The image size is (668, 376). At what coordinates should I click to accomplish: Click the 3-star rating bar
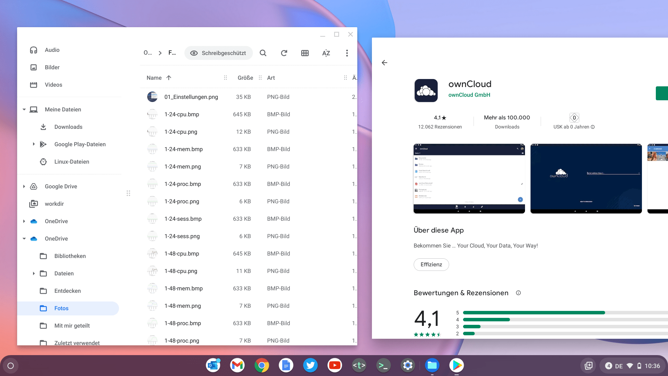pos(565,327)
